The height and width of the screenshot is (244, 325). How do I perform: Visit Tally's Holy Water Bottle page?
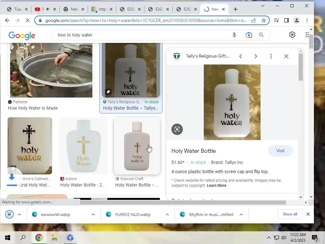280,151
